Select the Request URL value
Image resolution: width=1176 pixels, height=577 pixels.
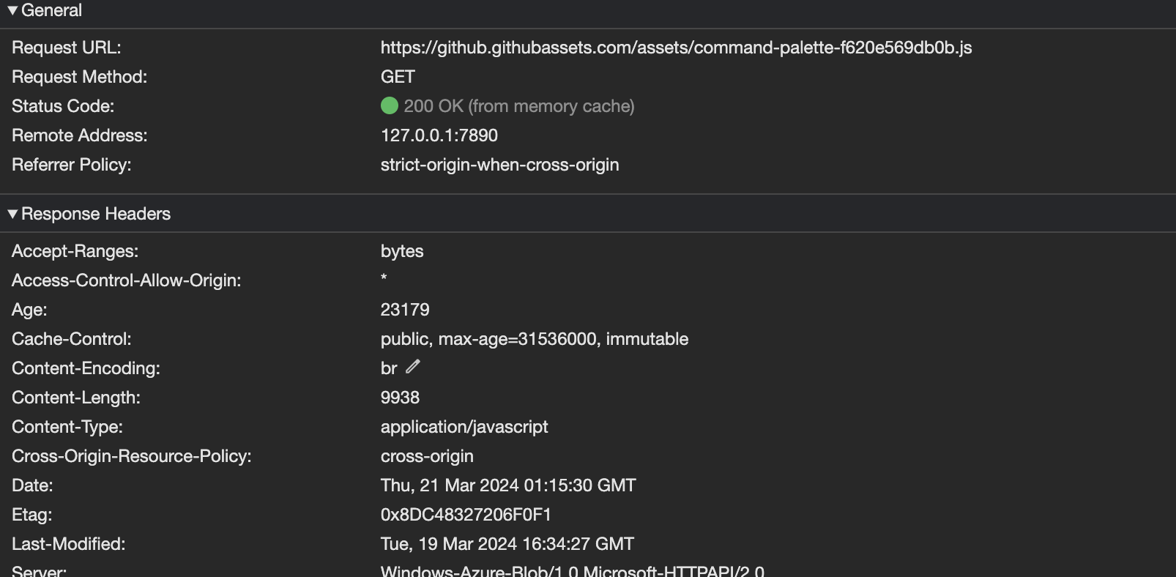pyautogui.click(x=676, y=48)
